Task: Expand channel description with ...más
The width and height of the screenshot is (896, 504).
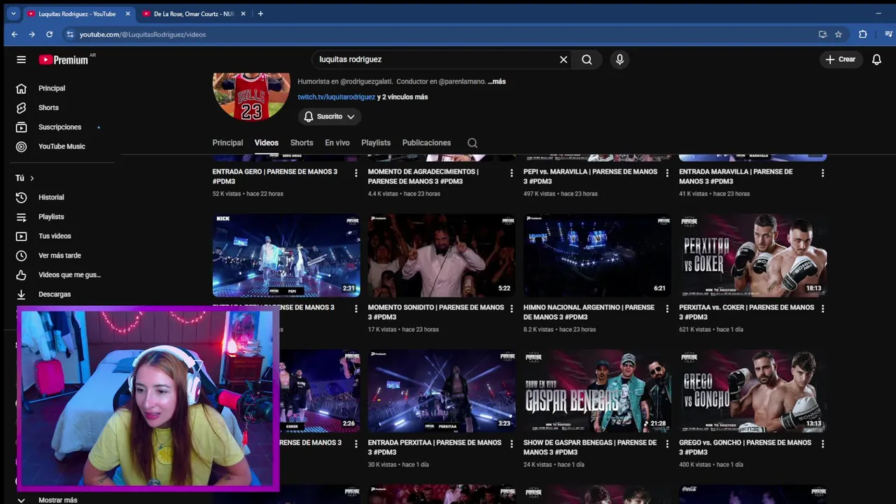Action: tap(496, 82)
